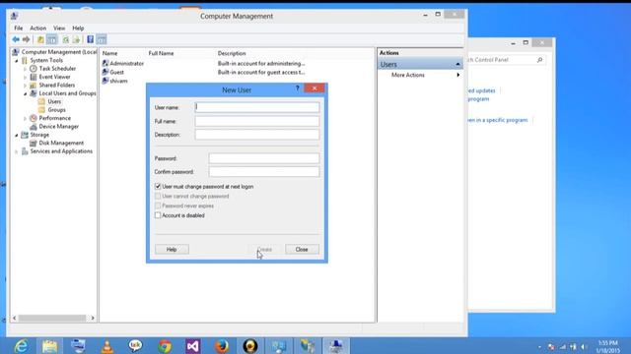Click the Device Manager tree icon
The width and height of the screenshot is (631, 354).
coord(34,127)
